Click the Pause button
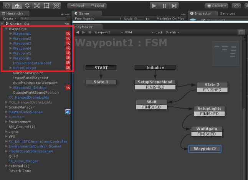 (164, 6)
